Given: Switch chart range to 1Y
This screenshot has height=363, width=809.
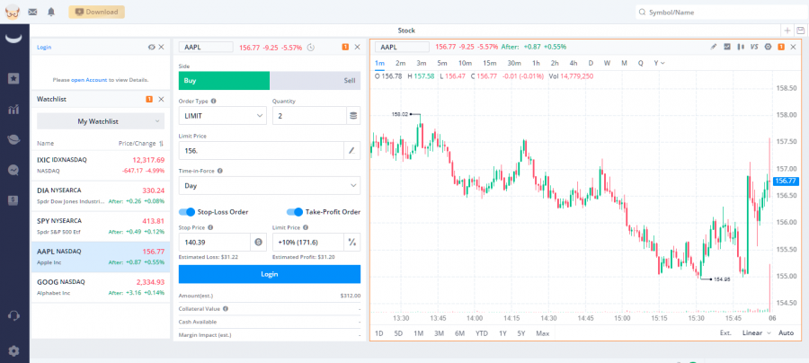Looking at the screenshot, I should 502,333.
